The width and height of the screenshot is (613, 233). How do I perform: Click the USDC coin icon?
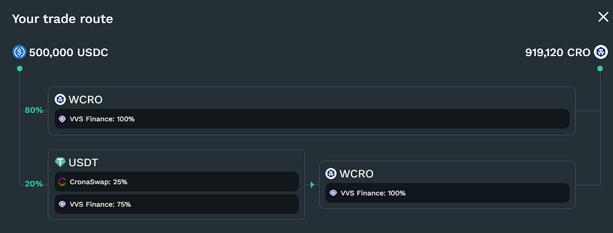point(19,52)
